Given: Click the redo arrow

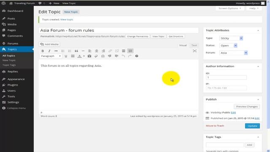Looking at the screenshot, I should pyautogui.click(x=130, y=56).
